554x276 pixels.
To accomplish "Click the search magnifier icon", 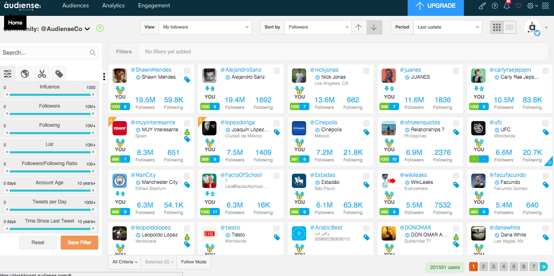I will (93, 53).
